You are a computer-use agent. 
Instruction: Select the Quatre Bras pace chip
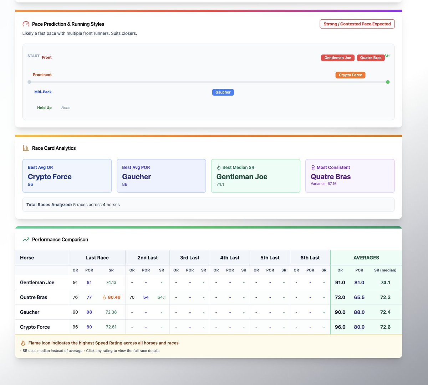tap(371, 57)
